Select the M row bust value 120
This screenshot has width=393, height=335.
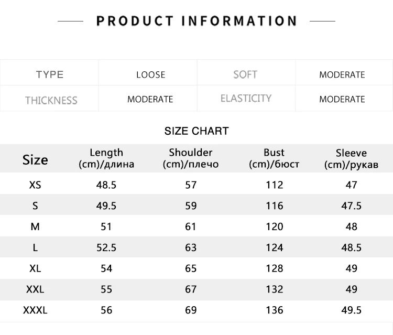275,226
